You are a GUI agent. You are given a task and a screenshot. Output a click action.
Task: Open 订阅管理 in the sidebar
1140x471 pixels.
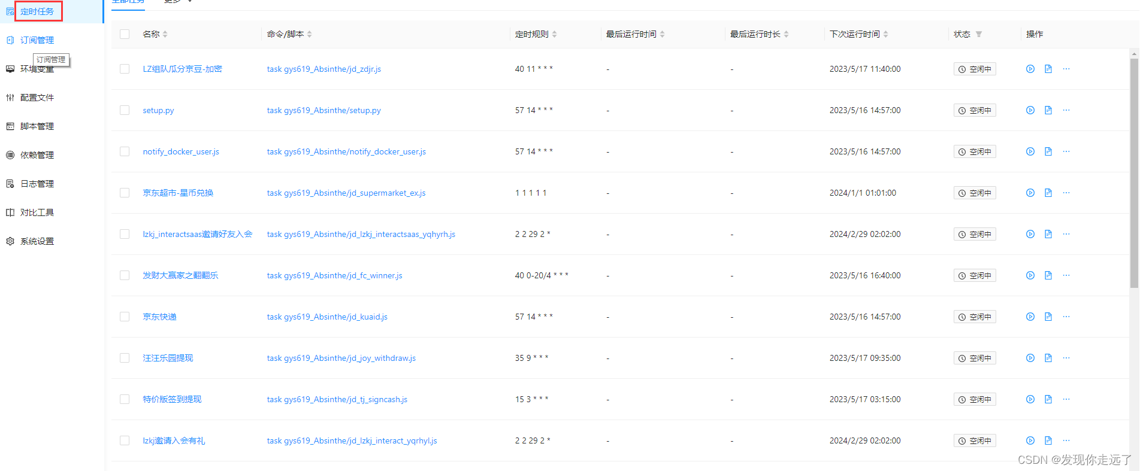pyautogui.click(x=37, y=40)
